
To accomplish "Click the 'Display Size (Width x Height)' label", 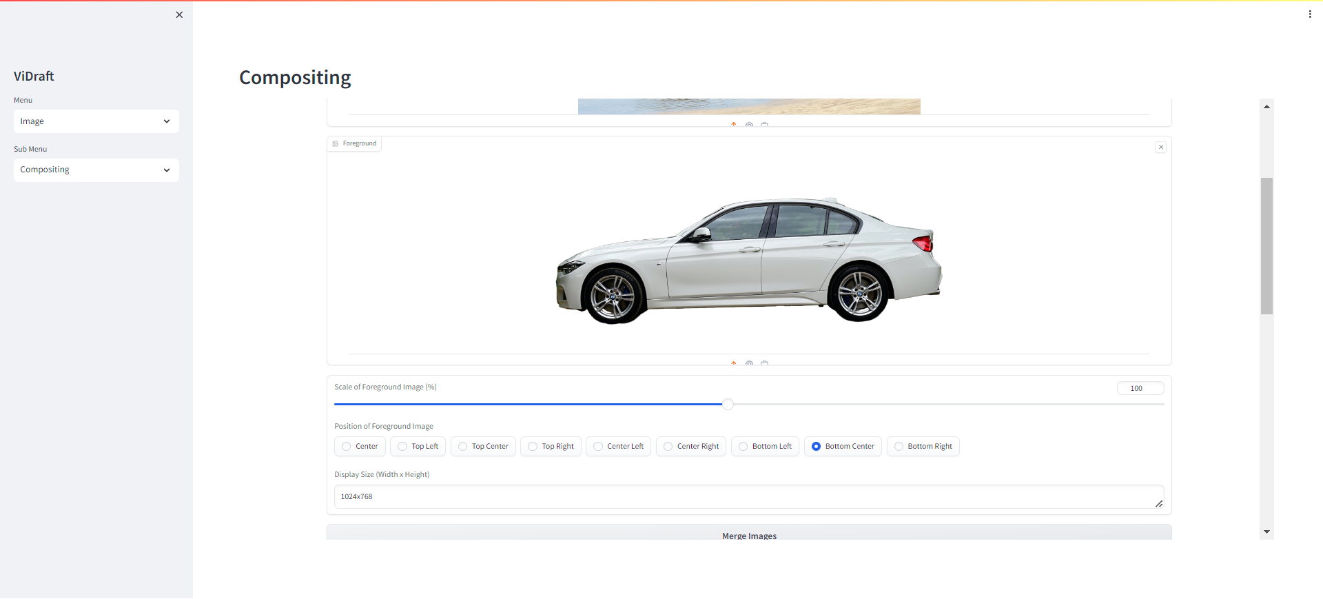I will [382, 475].
